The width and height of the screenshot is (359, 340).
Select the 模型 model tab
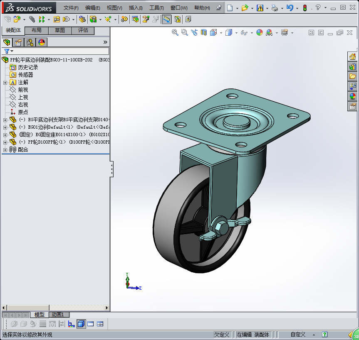39,315
